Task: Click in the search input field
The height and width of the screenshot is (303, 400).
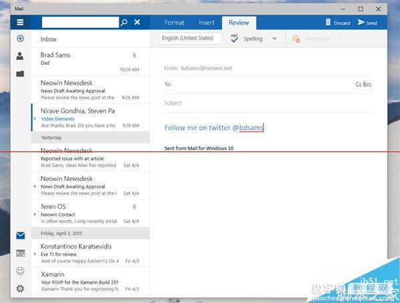Action: [x=81, y=22]
